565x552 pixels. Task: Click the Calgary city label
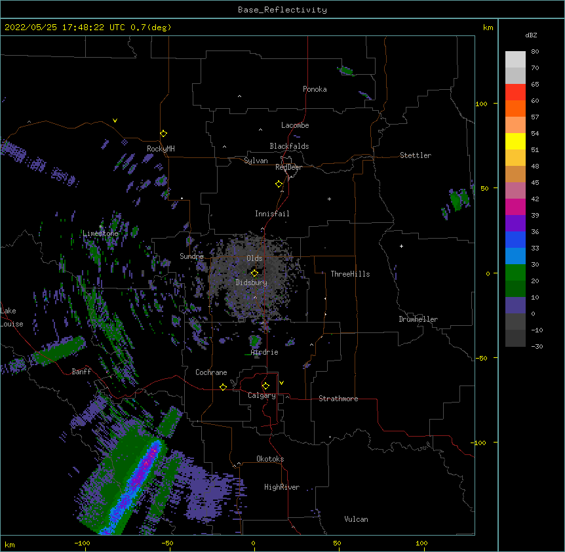pos(262,395)
